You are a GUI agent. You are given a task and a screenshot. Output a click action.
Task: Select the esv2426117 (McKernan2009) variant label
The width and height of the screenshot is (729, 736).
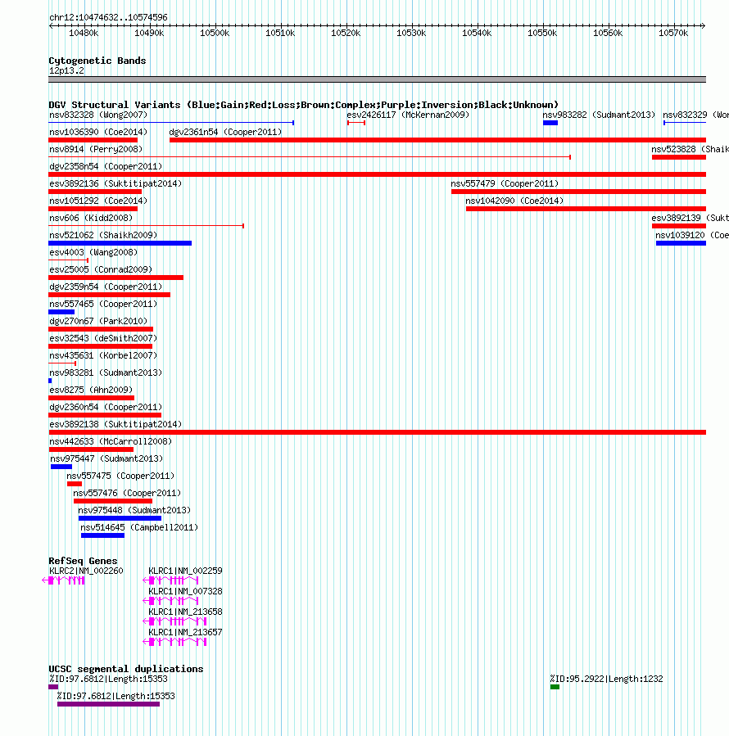click(x=408, y=115)
